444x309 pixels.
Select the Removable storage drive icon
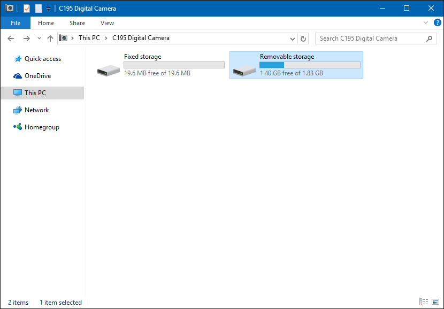click(244, 71)
